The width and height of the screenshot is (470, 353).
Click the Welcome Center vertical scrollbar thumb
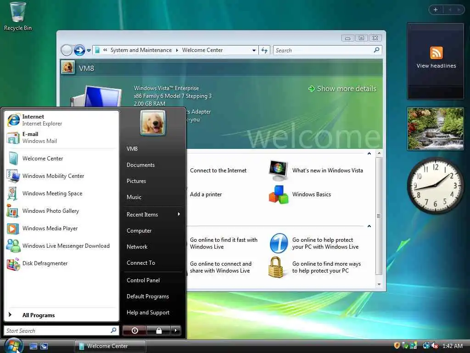(x=379, y=216)
